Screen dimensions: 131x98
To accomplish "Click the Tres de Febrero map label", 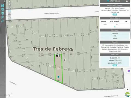I will click(53, 49).
